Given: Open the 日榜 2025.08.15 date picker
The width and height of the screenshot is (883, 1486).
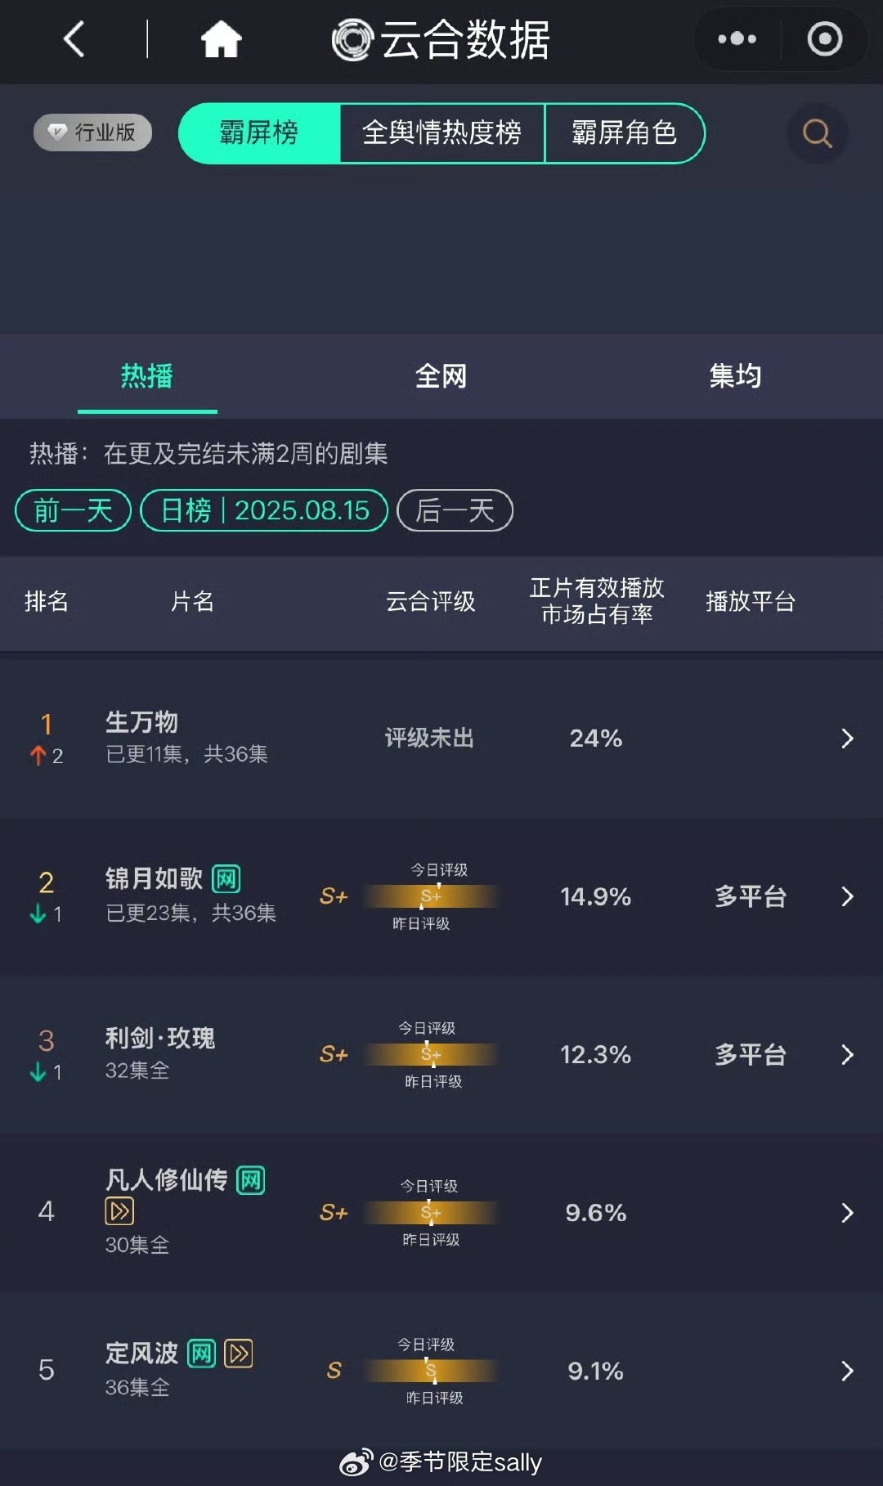Looking at the screenshot, I should pos(264,510).
